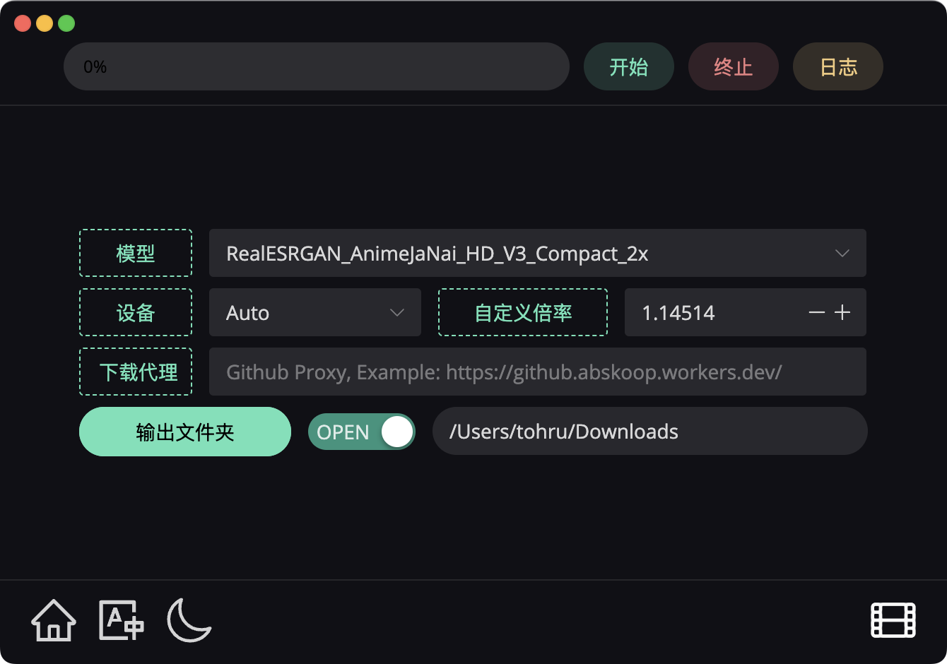Click the 下载代理 download proxy label
The height and width of the screenshot is (664, 947).
136,372
